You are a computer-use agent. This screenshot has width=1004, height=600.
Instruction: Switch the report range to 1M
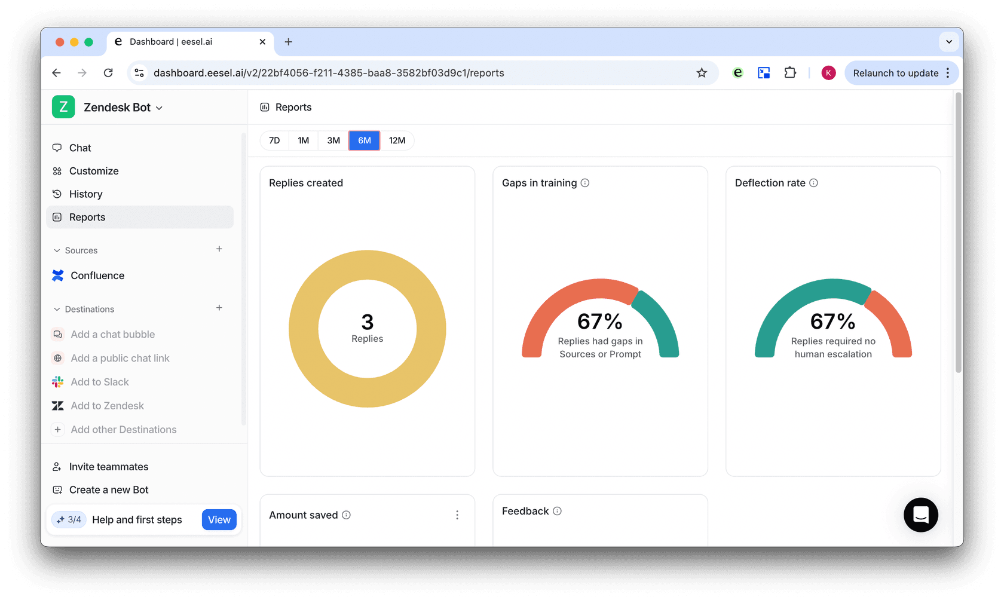(304, 140)
